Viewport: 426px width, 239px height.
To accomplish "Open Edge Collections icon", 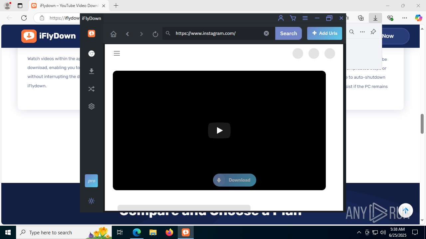I will point(361,18).
